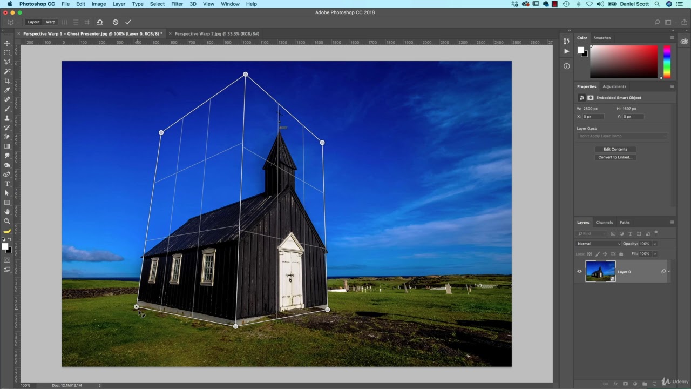Click the Convert to Linked button
Viewport: 691px width, 389px height.
pyautogui.click(x=615, y=157)
